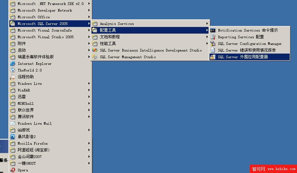
Task: Click the 错误和使用情况报告 document icon
Action: [213, 50]
